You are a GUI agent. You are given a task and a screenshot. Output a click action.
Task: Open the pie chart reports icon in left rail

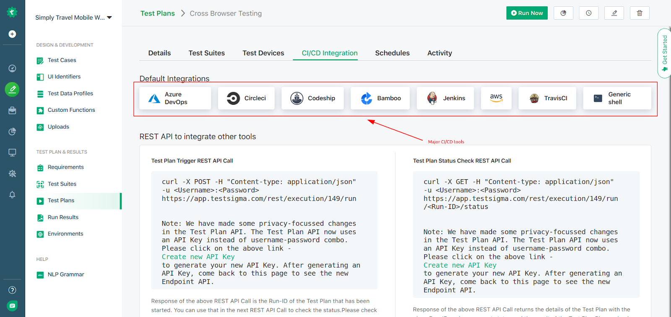point(12,131)
